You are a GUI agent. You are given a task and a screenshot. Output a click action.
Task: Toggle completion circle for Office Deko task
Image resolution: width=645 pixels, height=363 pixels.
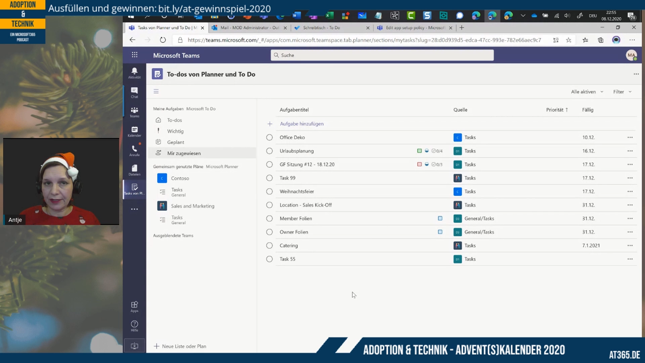[x=269, y=137]
